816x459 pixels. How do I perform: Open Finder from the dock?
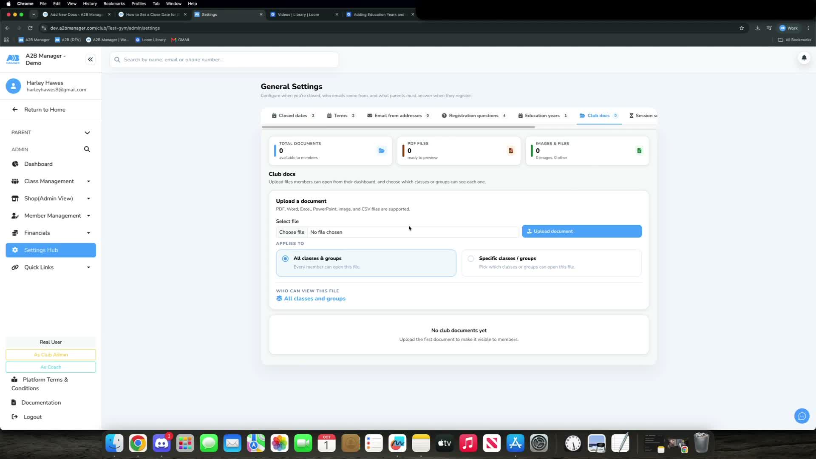[114, 443]
